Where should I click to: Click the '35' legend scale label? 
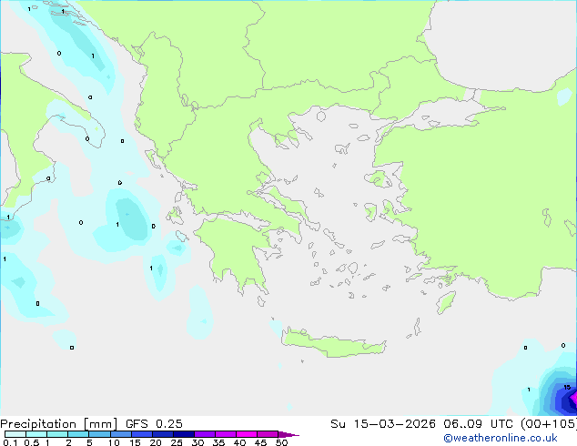[x=218, y=442]
